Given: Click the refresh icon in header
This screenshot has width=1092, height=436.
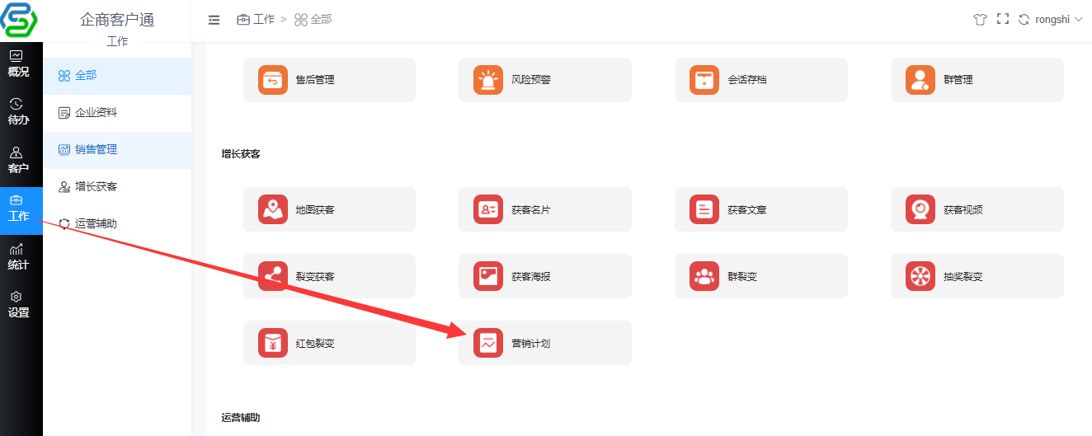Looking at the screenshot, I should (1024, 20).
